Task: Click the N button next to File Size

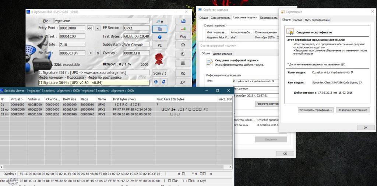Action: (98, 53)
